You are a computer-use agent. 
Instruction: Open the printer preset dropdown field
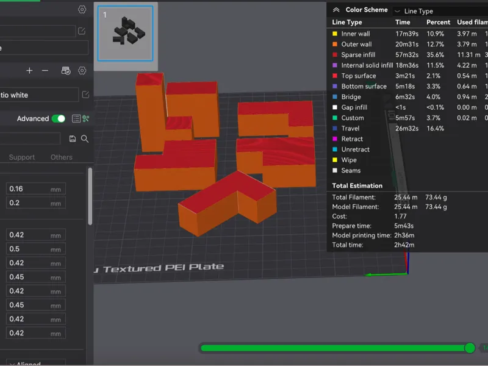(37, 31)
